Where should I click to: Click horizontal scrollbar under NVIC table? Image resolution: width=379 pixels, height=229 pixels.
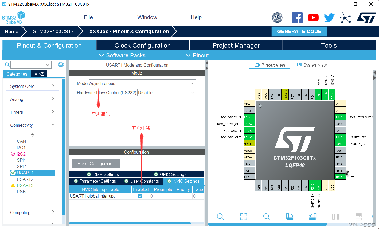(130, 223)
